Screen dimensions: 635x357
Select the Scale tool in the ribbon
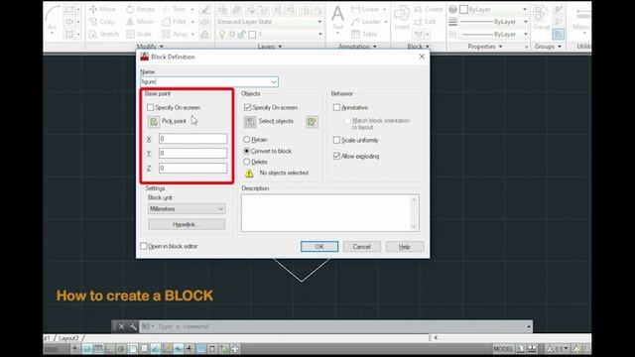pos(139,34)
